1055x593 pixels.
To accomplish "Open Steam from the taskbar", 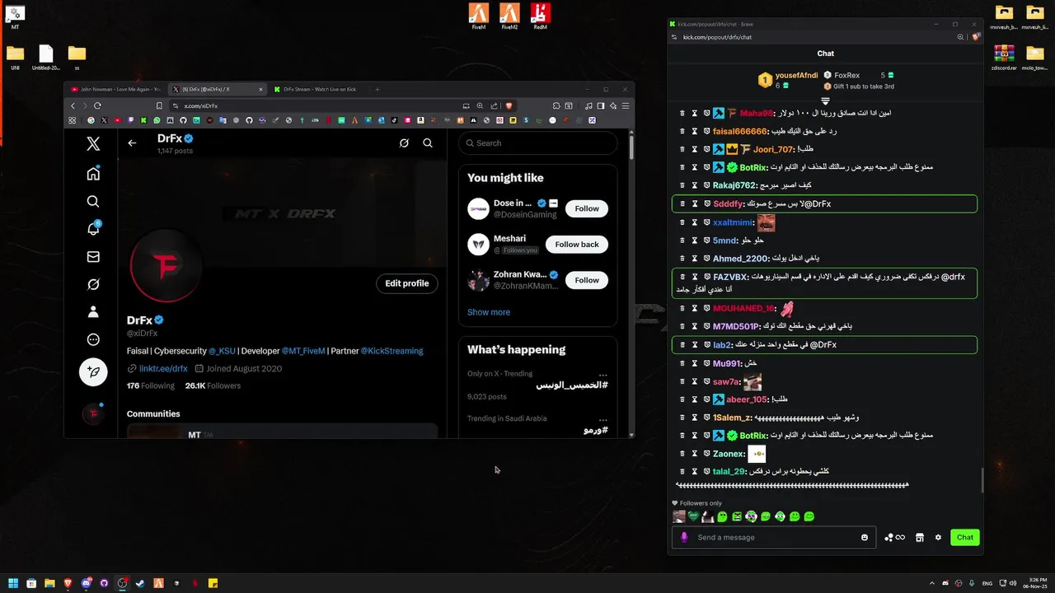I will [x=140, y=583].
